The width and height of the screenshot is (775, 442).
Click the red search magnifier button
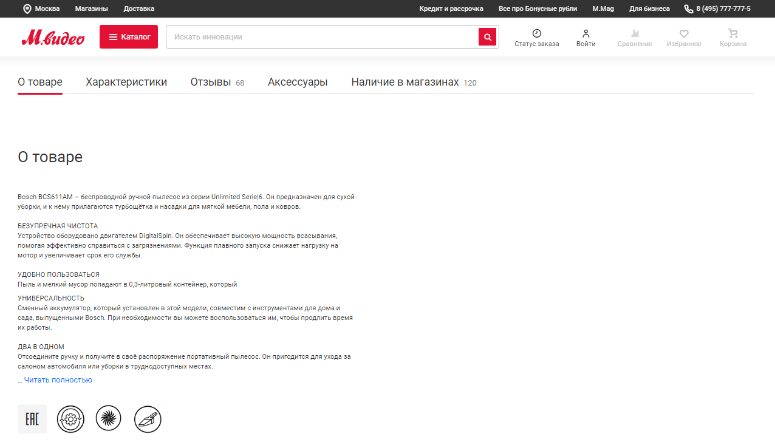click(487, 37)
